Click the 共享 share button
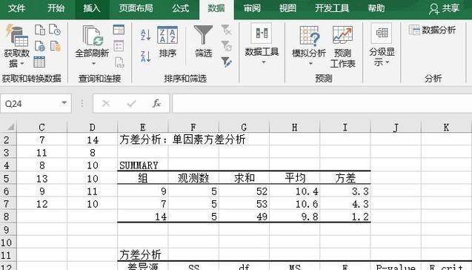The height and width of the screenshot is (270, 472). (x=445, y=8)
